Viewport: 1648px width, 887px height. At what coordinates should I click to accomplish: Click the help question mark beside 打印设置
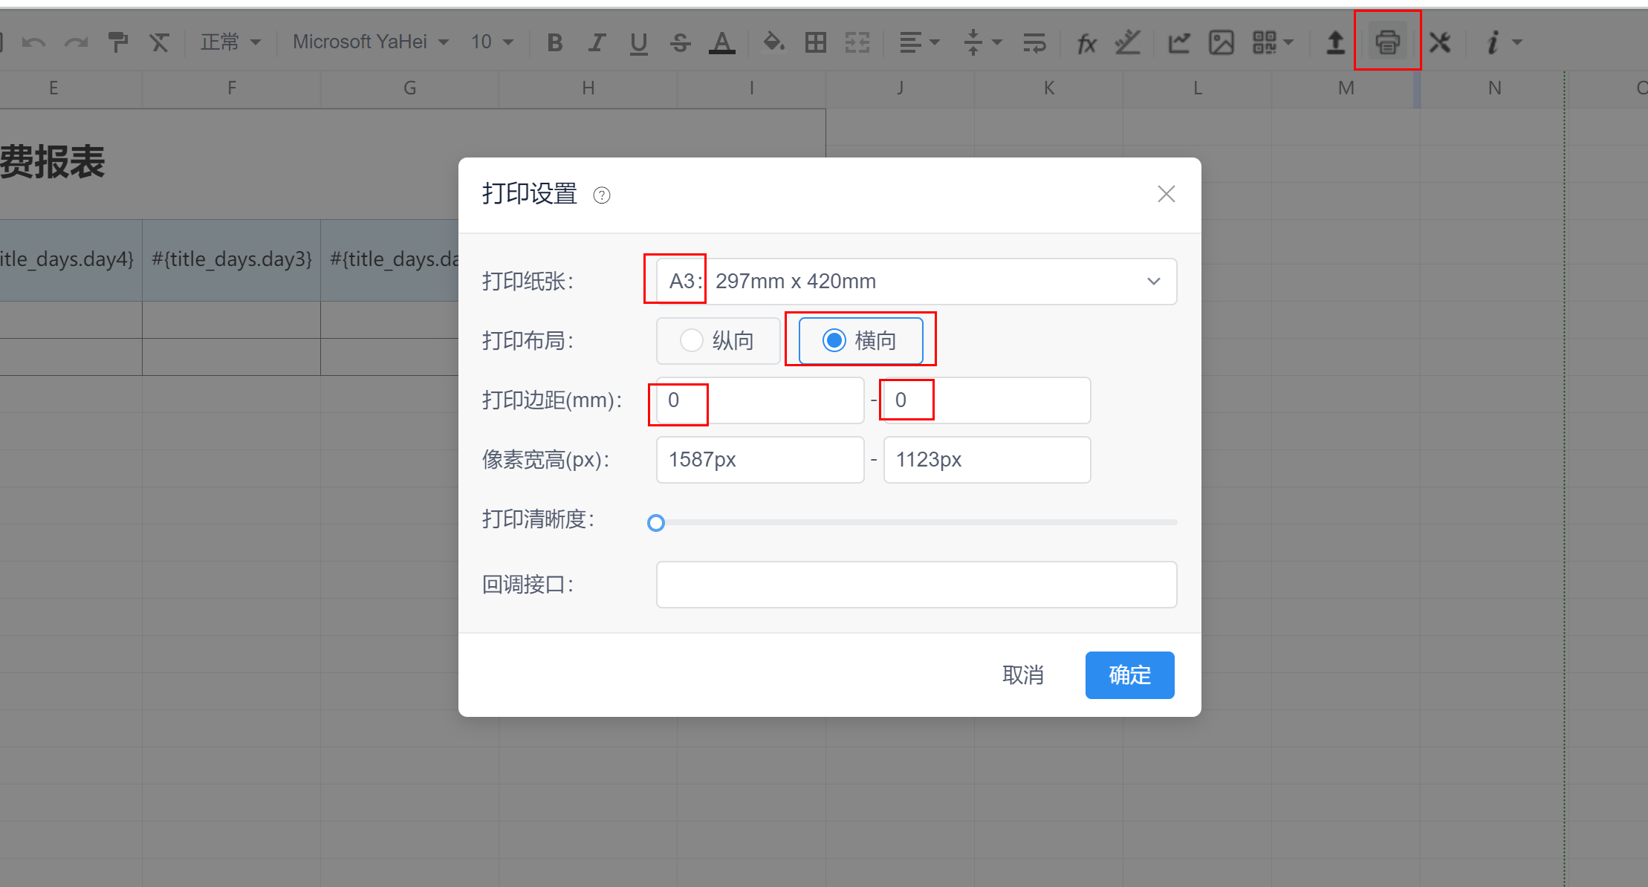point(602,195)
